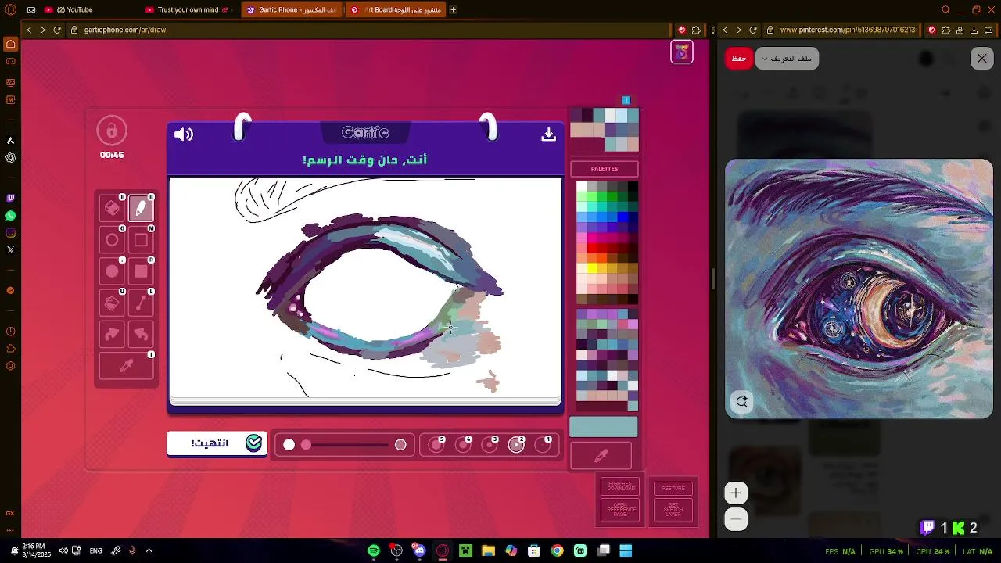Switch to the YouTube browser tab

point(74,10)
